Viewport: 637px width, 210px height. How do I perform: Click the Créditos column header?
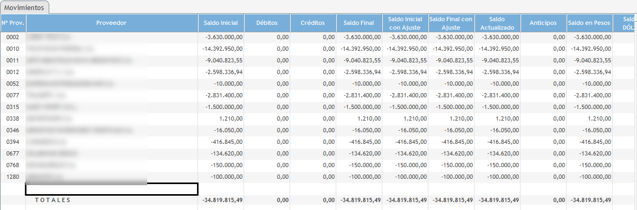pos(313,23)
